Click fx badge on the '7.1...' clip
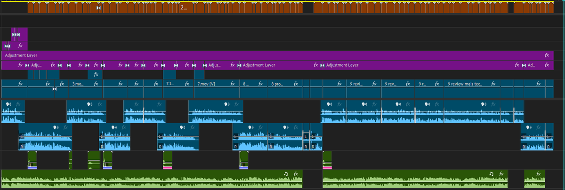This screenshot has width=565, height=190. [188, 84]
